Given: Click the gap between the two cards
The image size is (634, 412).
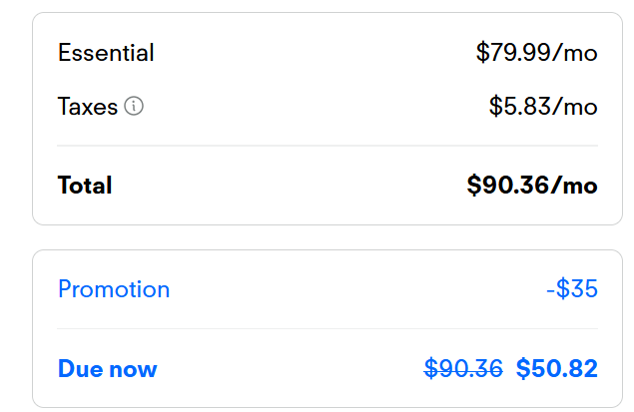Looking at the screenshot, I should pyautogui.click(x=327, y=237).
